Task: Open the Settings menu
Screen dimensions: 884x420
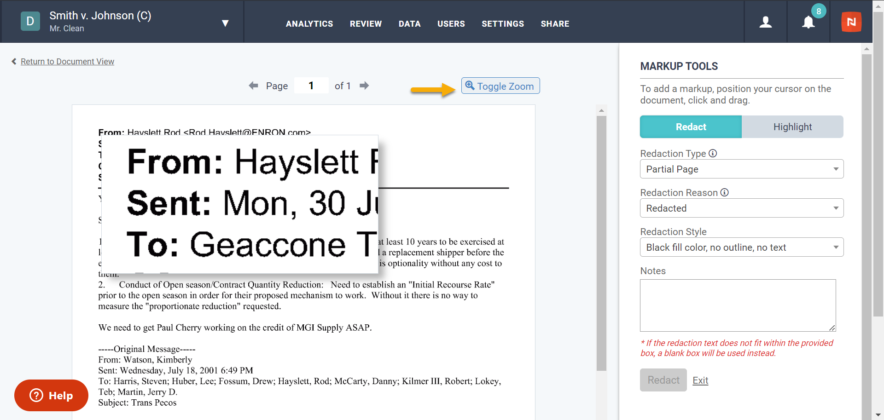Action: (503, 24)
